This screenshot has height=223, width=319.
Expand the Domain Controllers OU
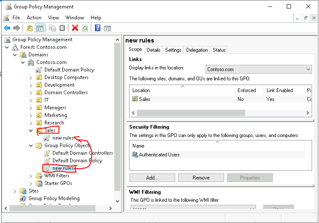pos(31,93)
